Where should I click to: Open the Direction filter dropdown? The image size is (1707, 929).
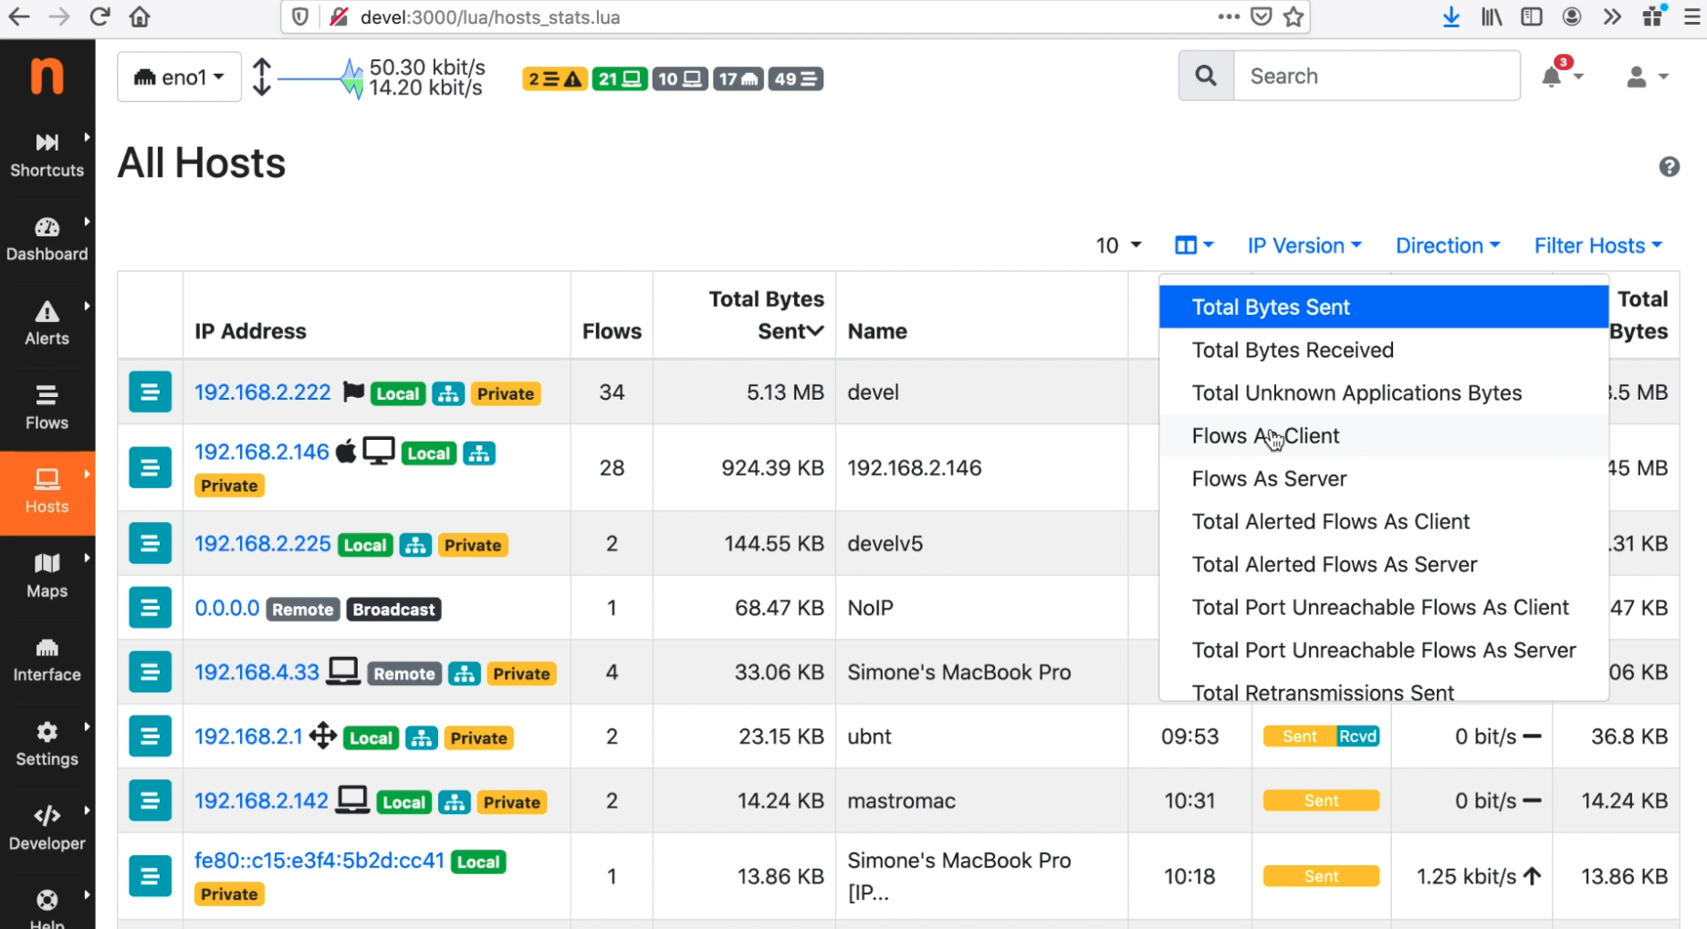pyautogui.click(x=1448, y=245)
